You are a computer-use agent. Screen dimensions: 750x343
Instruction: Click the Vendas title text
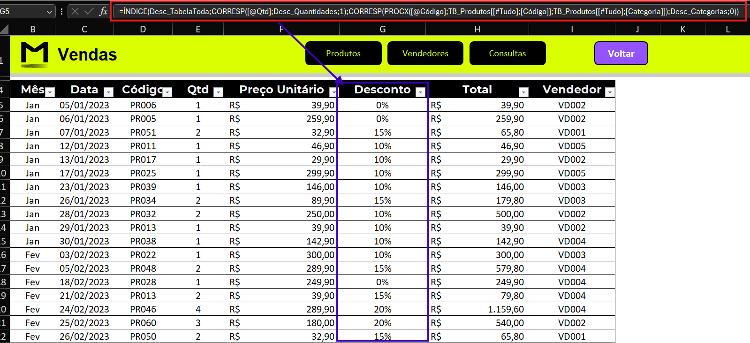pyautogui.click(x=87, y=55)
